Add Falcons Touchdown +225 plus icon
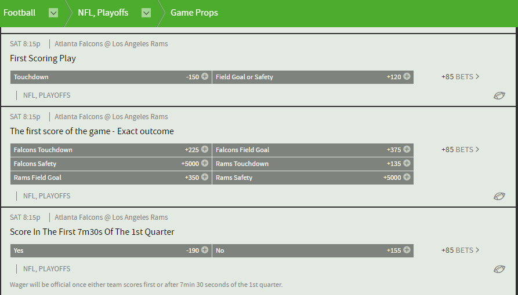The image size is (518, 295). [205, 149]
